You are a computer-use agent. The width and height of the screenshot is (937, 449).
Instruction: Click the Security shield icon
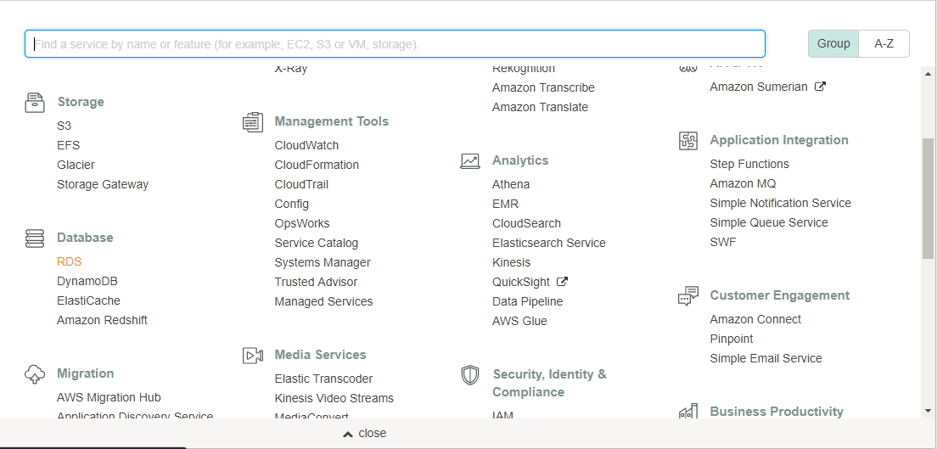point(470,375)
